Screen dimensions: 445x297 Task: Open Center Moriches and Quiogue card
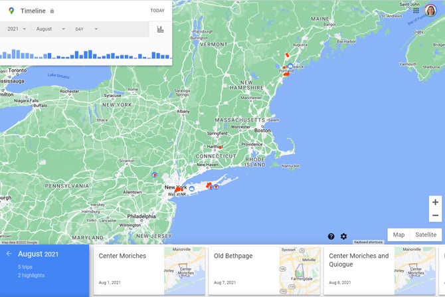click(380, 270)
